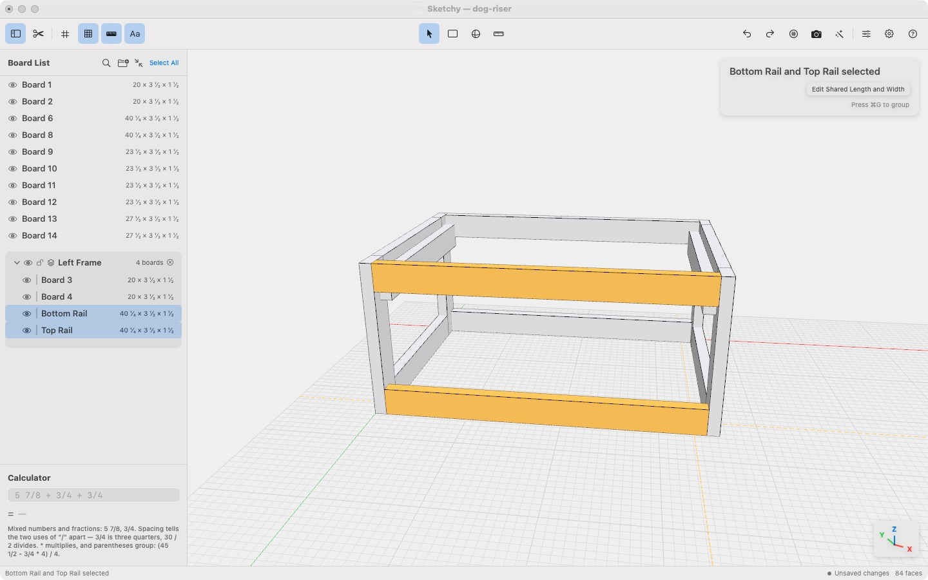Viewport: 928px width, 580px height.
Task: Click the magic wand sparkle icon
Action: click(840, 34)
